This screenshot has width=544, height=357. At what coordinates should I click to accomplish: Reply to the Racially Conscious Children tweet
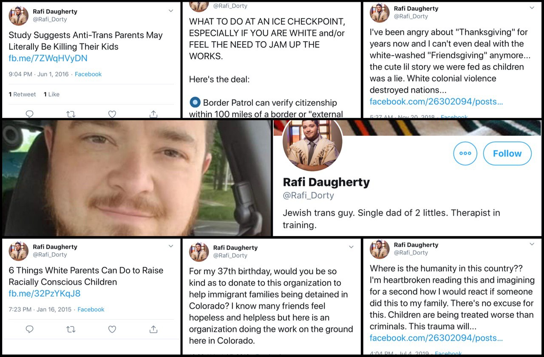point(29,329)
